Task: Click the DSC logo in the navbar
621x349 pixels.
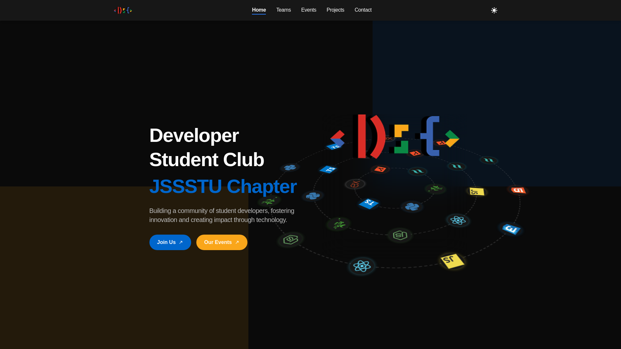Action: coord(123,10)
